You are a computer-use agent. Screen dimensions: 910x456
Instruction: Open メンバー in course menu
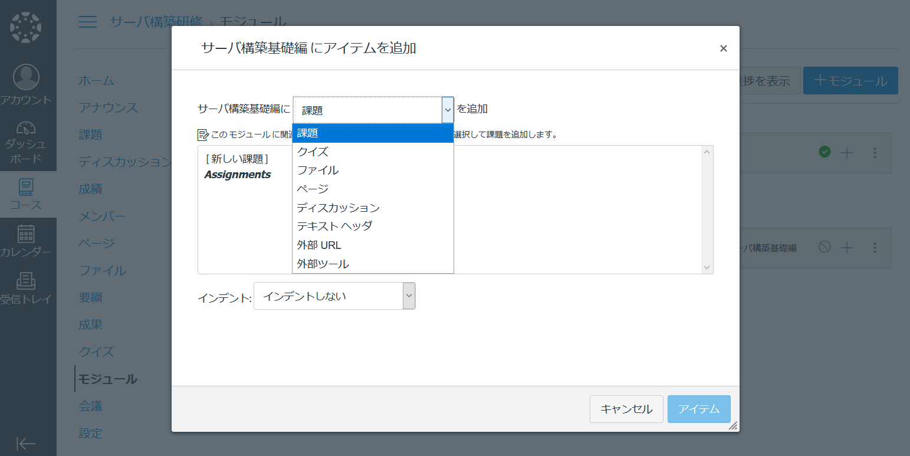coord(103,216)
